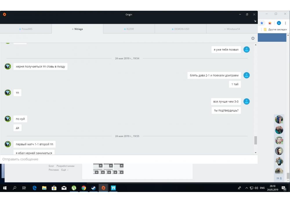This screenshot has height=203, width=290.
Task: Pop in chat window arrow icon
Action: (x=255, y=21)
